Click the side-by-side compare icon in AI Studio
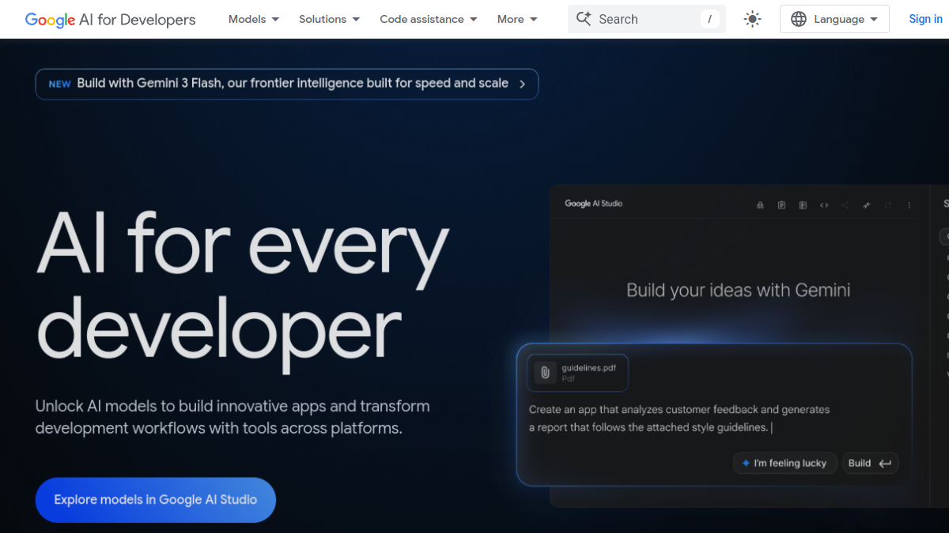The image size is (949, 533). click(803, 205)
